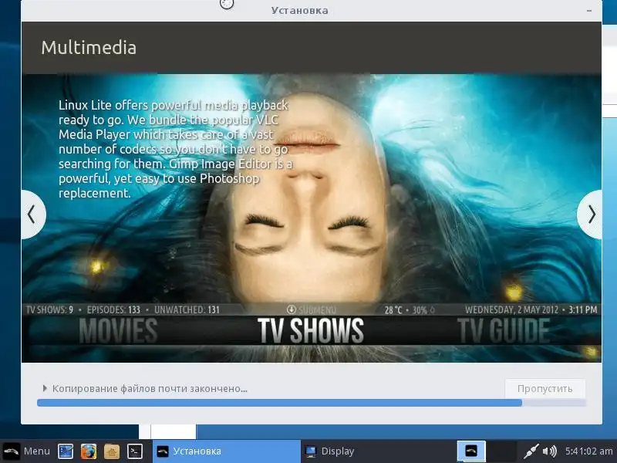This screenshot has width=617, height=463.
Task: Click the Установка window title
Action: click(299, 11)
